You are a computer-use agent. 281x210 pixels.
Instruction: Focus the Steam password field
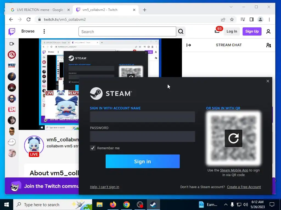[x=142, y=136]
